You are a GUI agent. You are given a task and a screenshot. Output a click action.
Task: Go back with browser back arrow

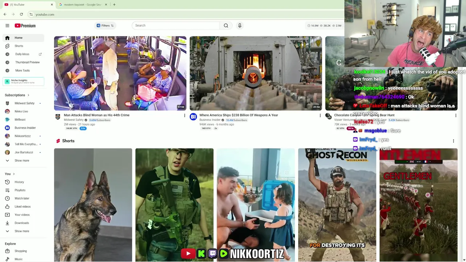[x=5, y=15]
